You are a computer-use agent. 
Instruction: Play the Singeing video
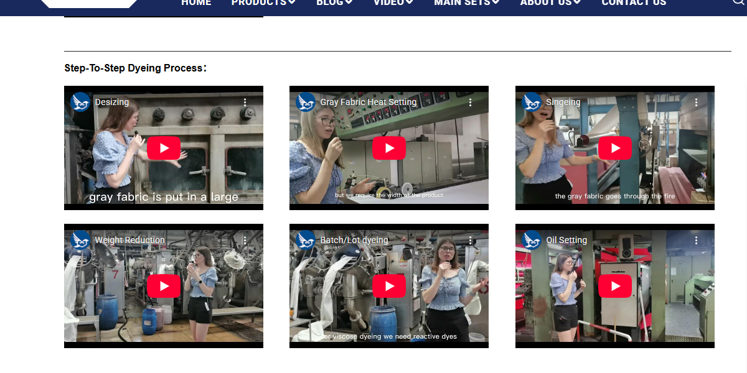[615, 148]
